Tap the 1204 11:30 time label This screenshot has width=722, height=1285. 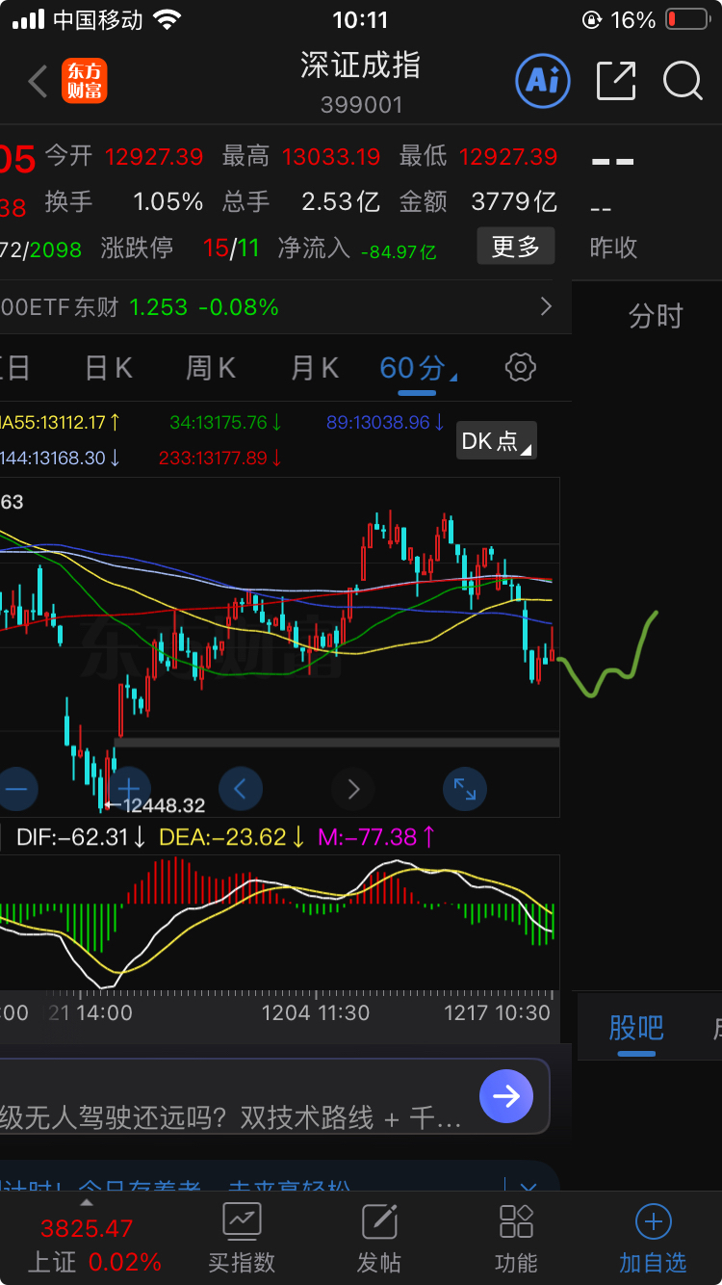pyautogui.click(x=316, y=1012)
